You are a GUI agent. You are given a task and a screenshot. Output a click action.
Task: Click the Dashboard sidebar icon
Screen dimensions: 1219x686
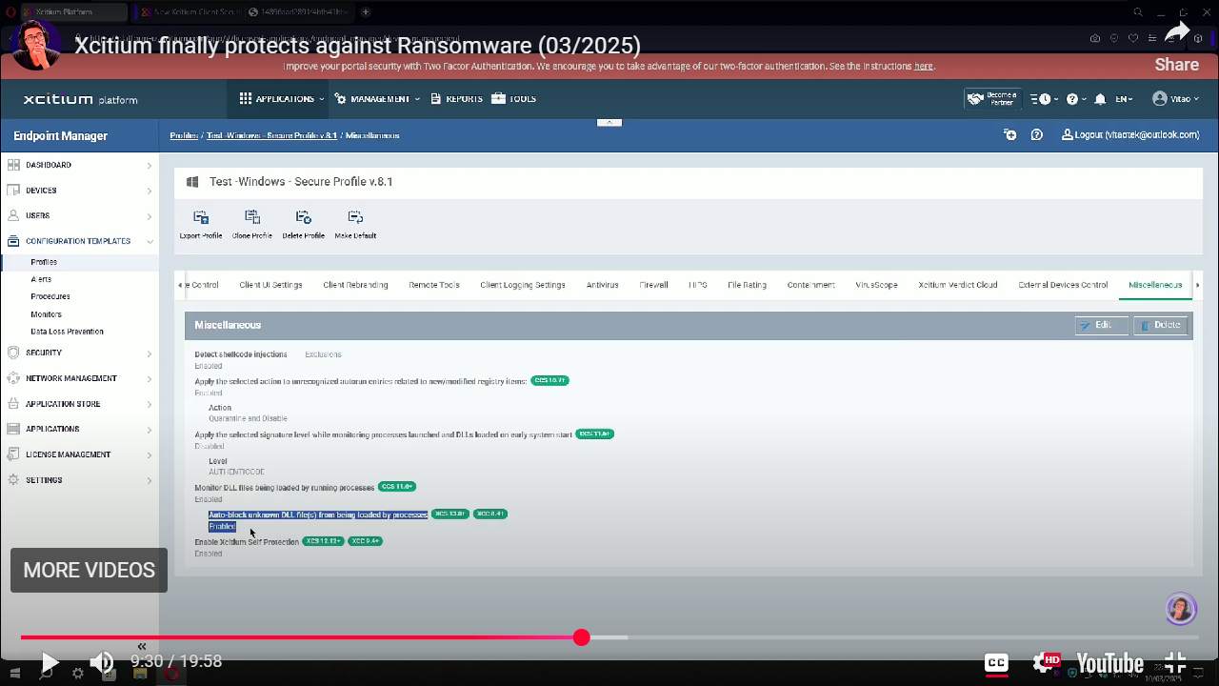pyautogui.click(x=13, y=165)
